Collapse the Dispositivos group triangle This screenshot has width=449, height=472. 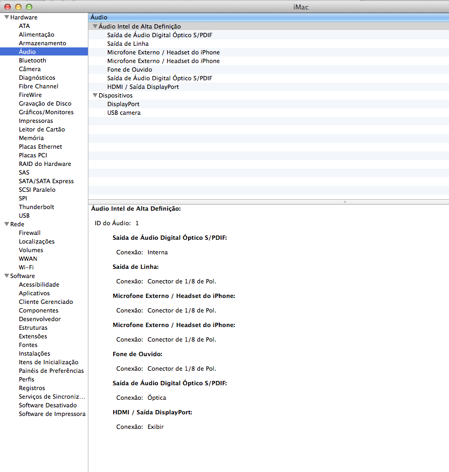tap(95, 95)
